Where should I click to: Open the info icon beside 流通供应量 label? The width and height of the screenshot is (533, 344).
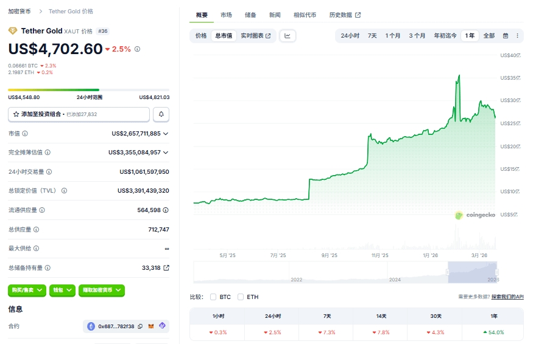tap(42, 210)
